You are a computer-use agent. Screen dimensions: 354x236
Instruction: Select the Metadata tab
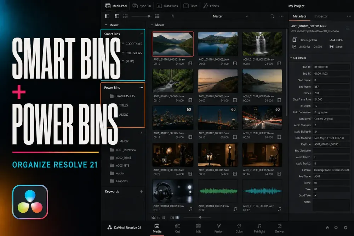[299, 16]
